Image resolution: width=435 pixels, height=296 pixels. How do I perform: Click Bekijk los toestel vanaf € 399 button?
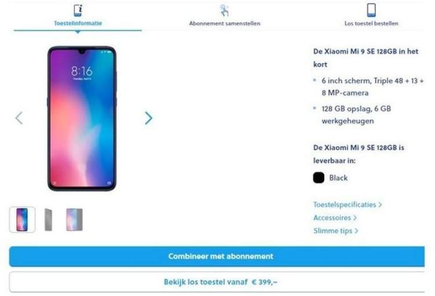tap(217, 282)
